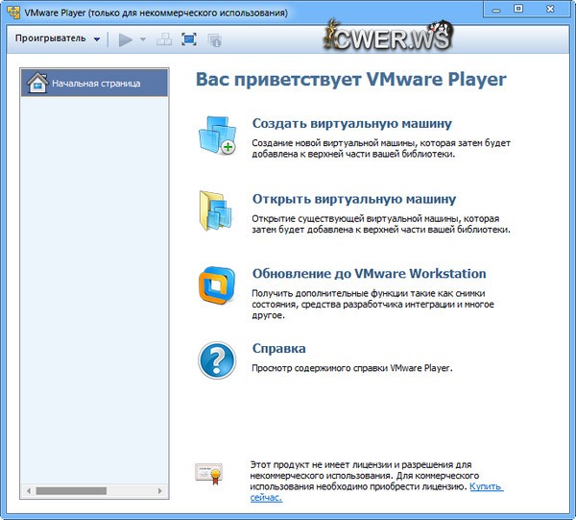
Task: Open the Проигрыватель dropdown menu
Action: [x=59, y=39]
